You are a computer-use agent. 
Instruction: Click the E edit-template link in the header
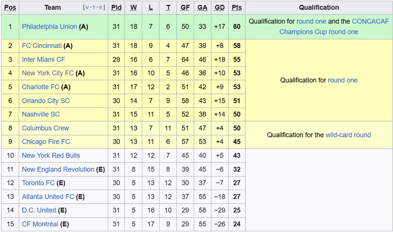(x=101, y=7)
